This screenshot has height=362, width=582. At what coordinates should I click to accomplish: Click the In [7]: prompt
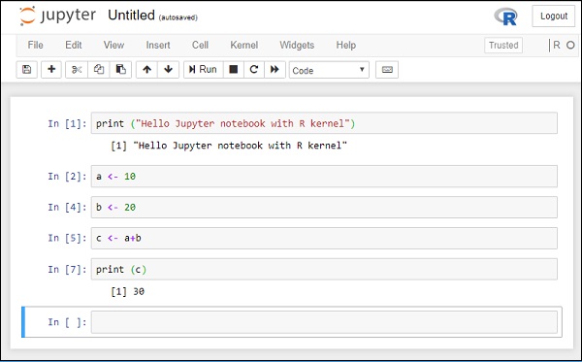(x=67, y=269)
